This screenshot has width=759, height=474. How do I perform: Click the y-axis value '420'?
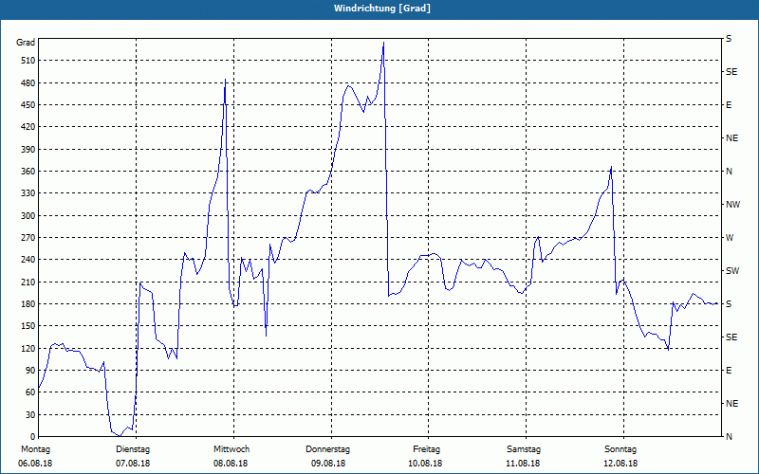tap(28, 127)
